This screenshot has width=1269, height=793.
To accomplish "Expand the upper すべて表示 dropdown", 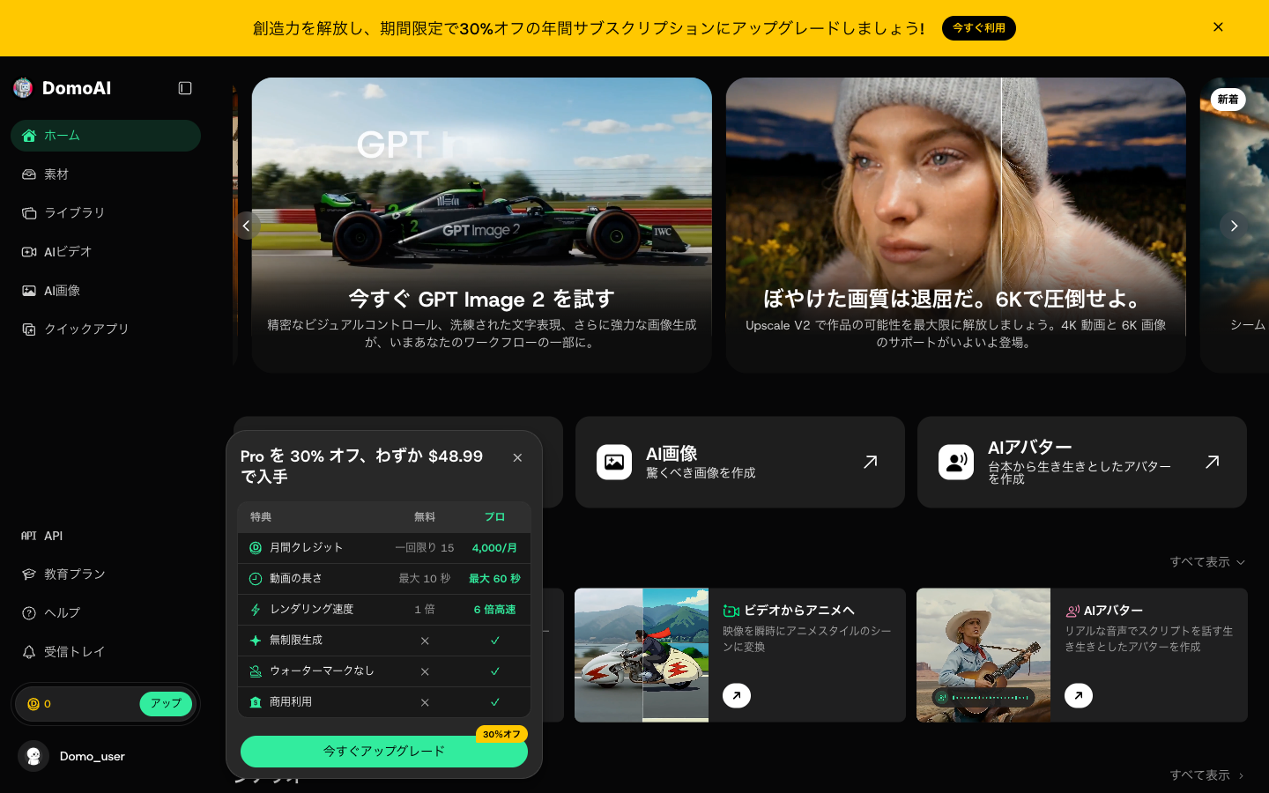I will pos(1207,562).
